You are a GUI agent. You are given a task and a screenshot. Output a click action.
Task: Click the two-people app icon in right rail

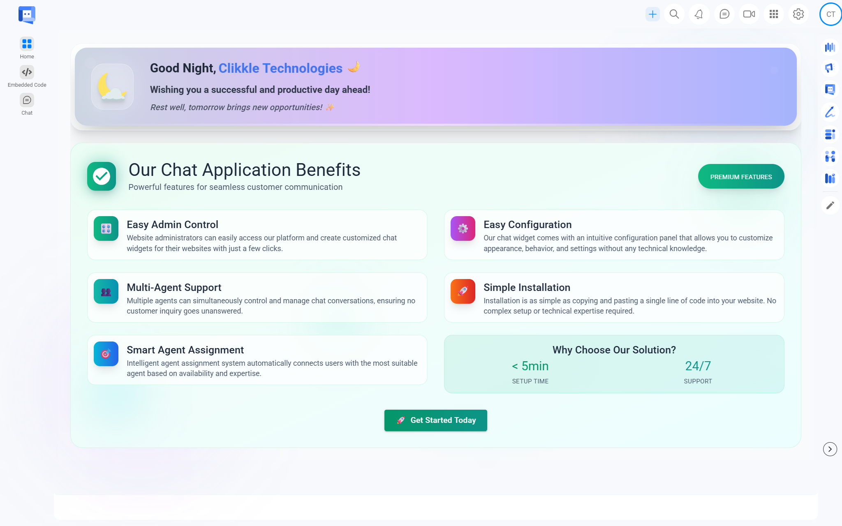click(x=830, y=156)
